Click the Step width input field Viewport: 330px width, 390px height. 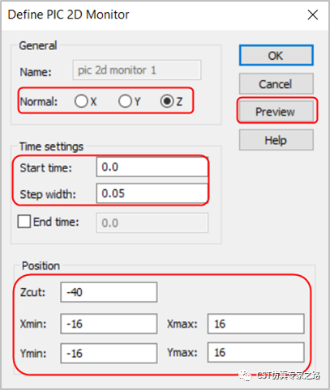click(152, 193)
